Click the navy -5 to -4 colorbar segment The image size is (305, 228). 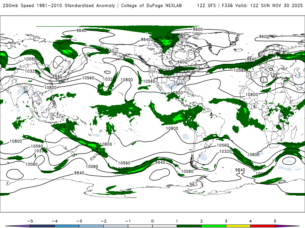pos(42,226)
